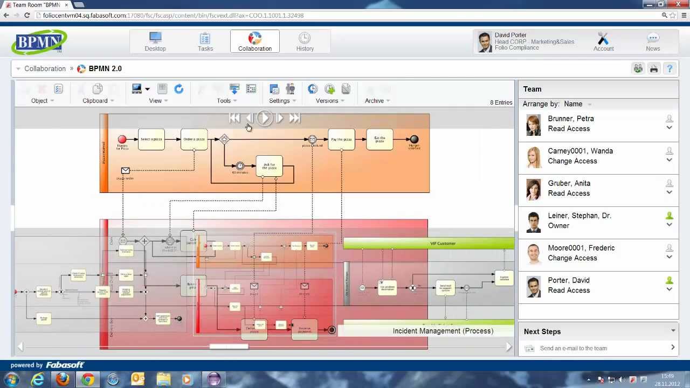Click the browser back button
Image resolution: width=690 pixels, height=388 pixels.
pos(6,15)
